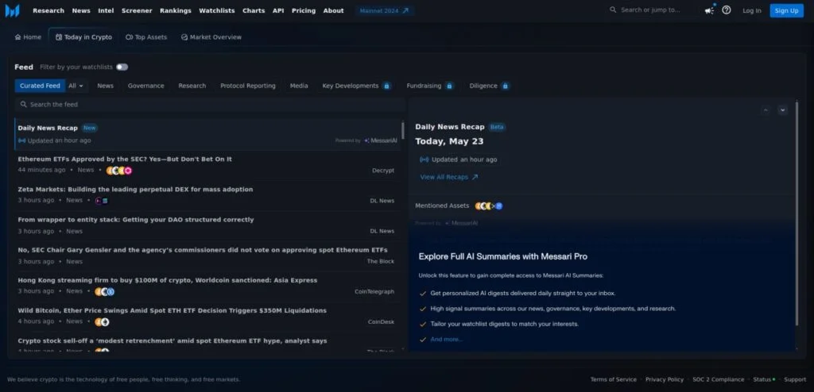Image resolution: width=814 pixels, height=392 pixels.
Task: Open the All dropdown next to Curated Feed
Action: pos(76,86)
